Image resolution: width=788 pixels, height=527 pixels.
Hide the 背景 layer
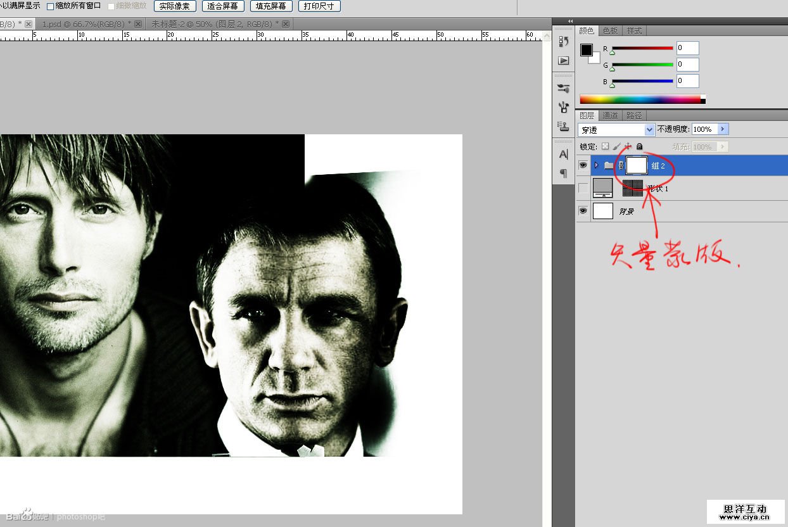(x=583, y=211)
